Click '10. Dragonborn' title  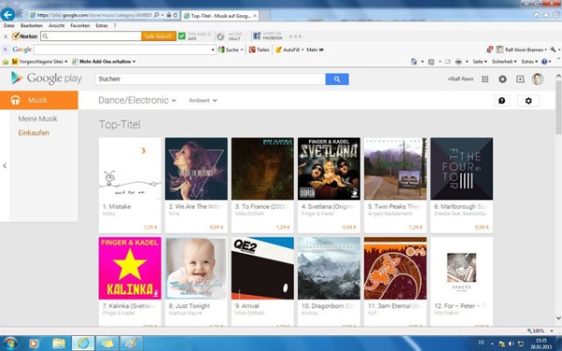point(328,306)
